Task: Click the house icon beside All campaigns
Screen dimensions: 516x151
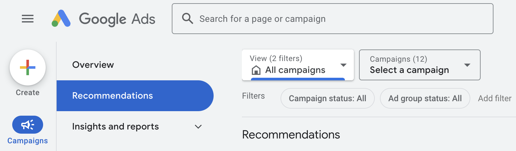Action: click(x=256, y=70)
